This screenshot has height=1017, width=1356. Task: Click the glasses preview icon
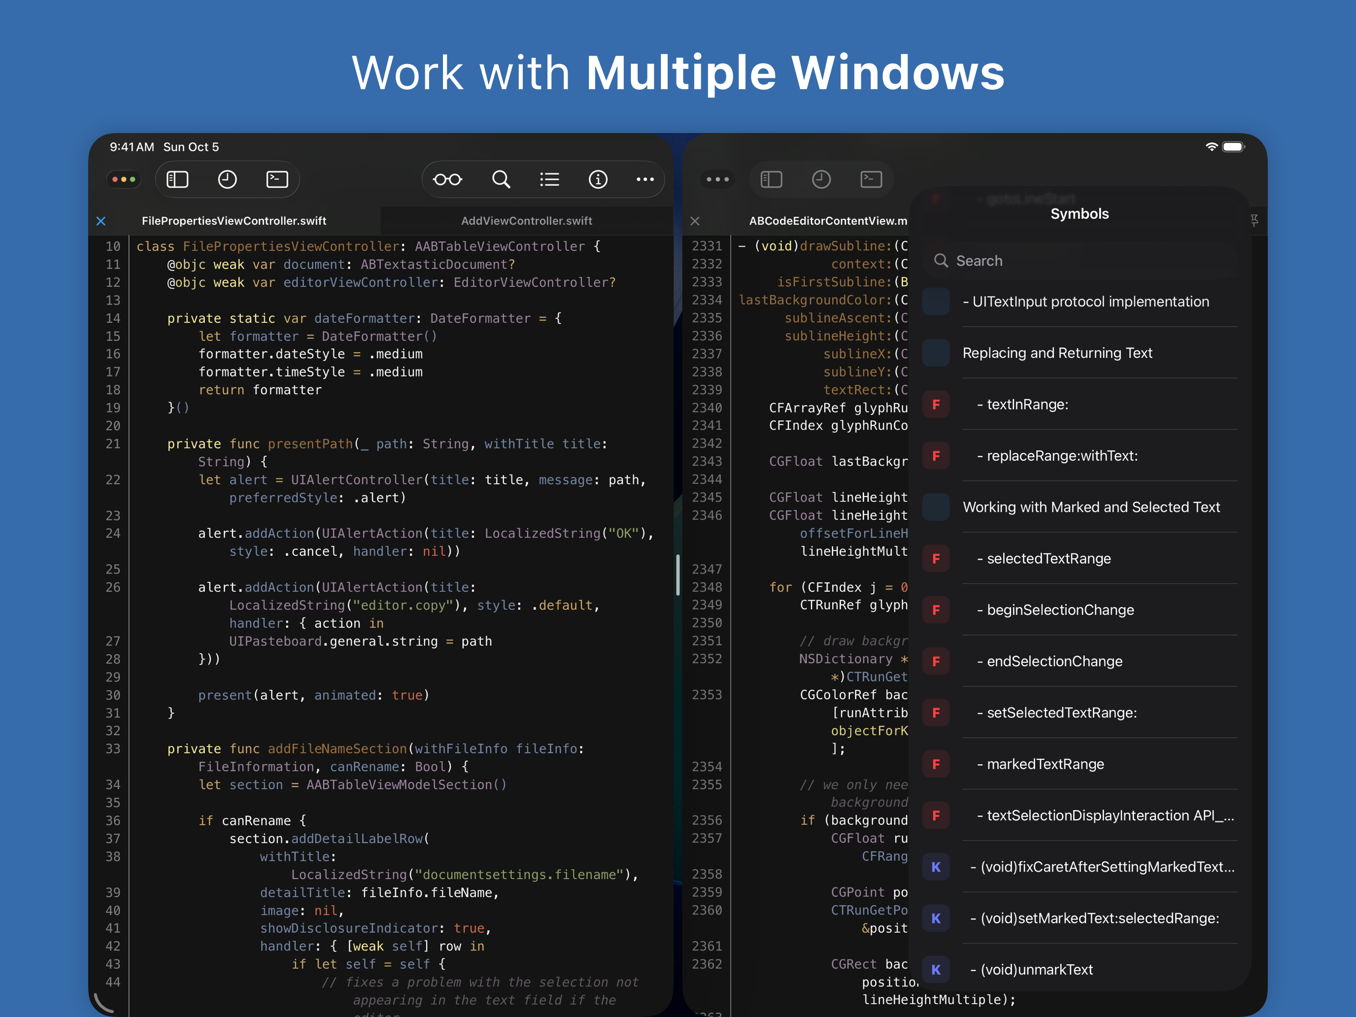point(447,179)
